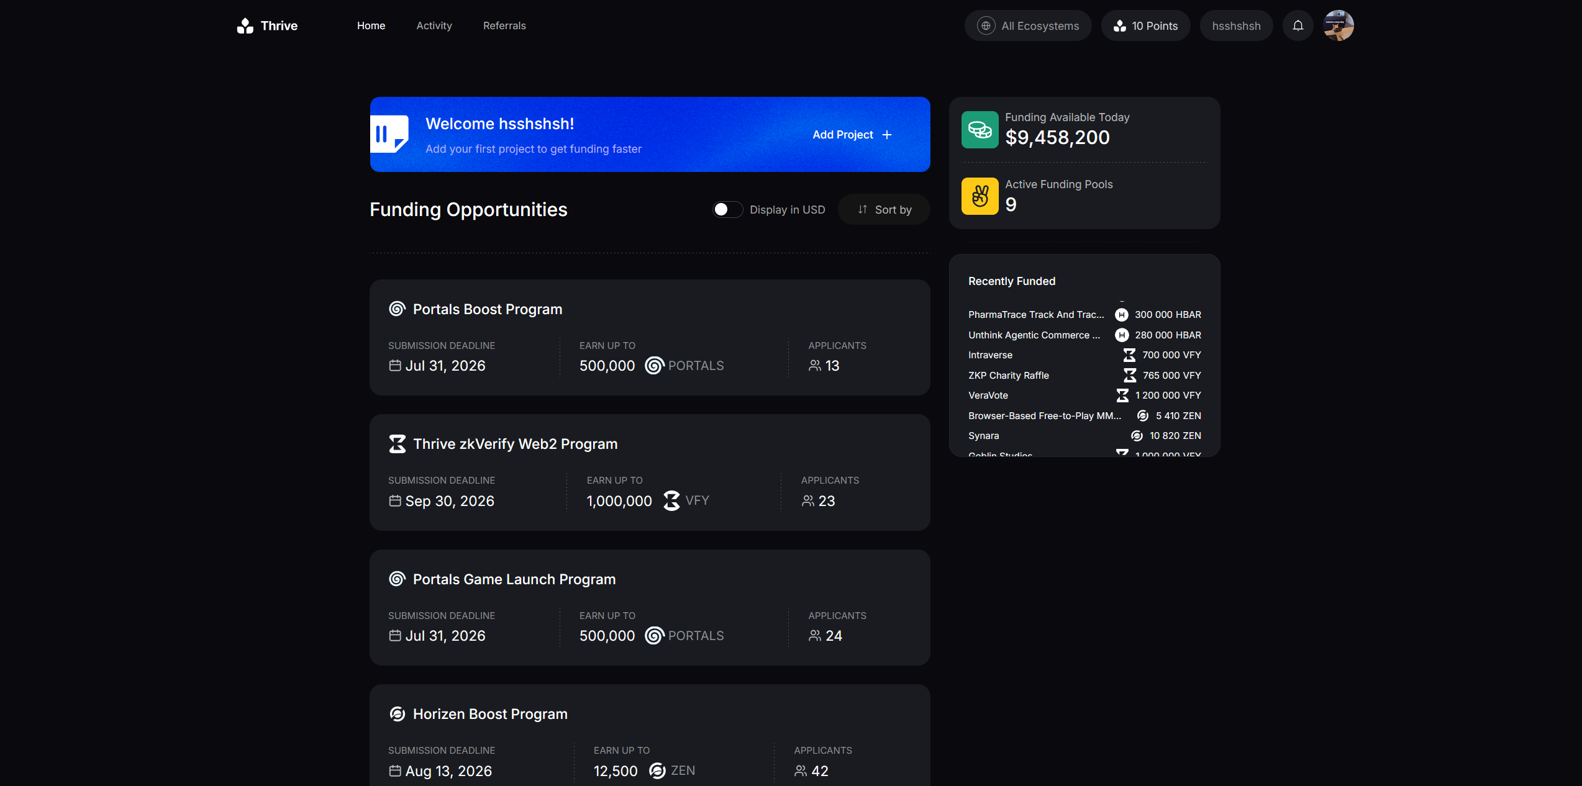Open user profile avatar
Viewport: 1582px width, 786px height.
1338,25
